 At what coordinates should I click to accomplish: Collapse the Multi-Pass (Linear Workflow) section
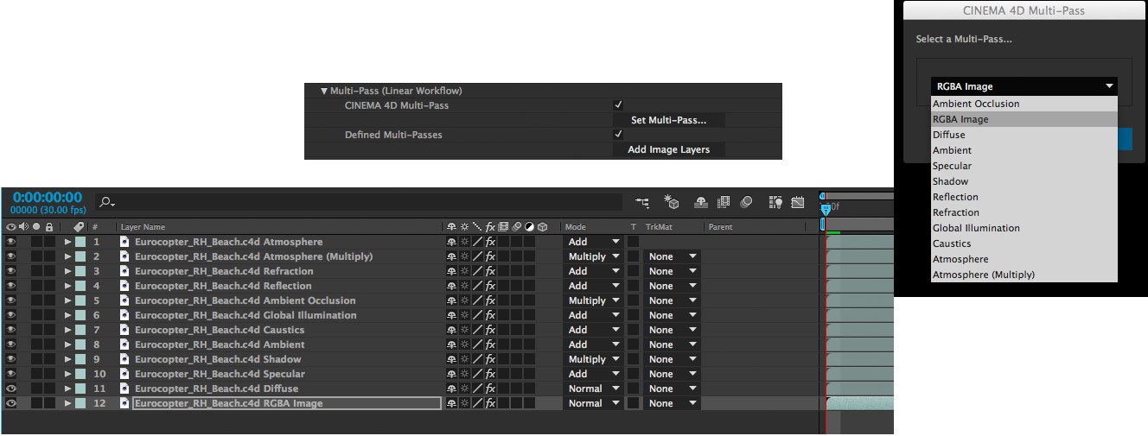(324, 91)
